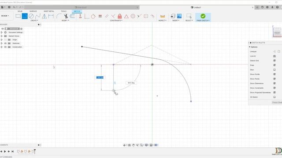
Task: Switch to the Solid tab
Action: 20,11
